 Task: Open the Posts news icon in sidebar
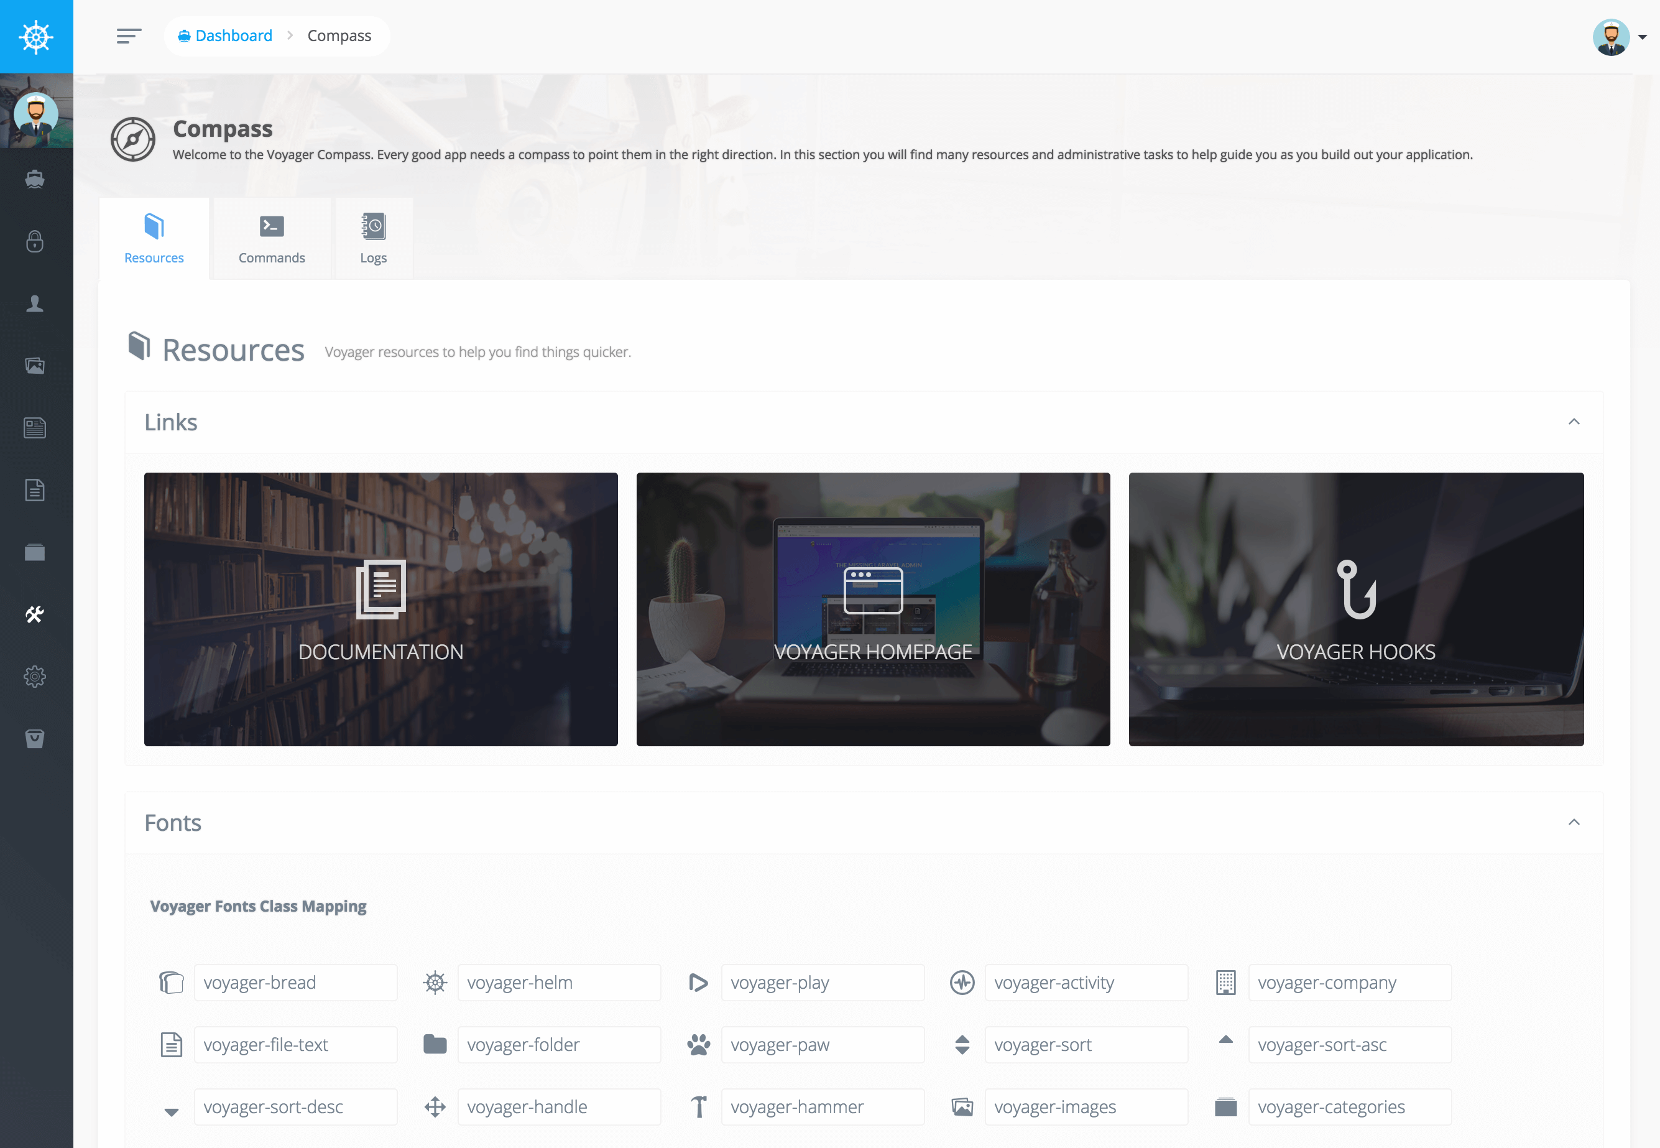pos(35,428)
